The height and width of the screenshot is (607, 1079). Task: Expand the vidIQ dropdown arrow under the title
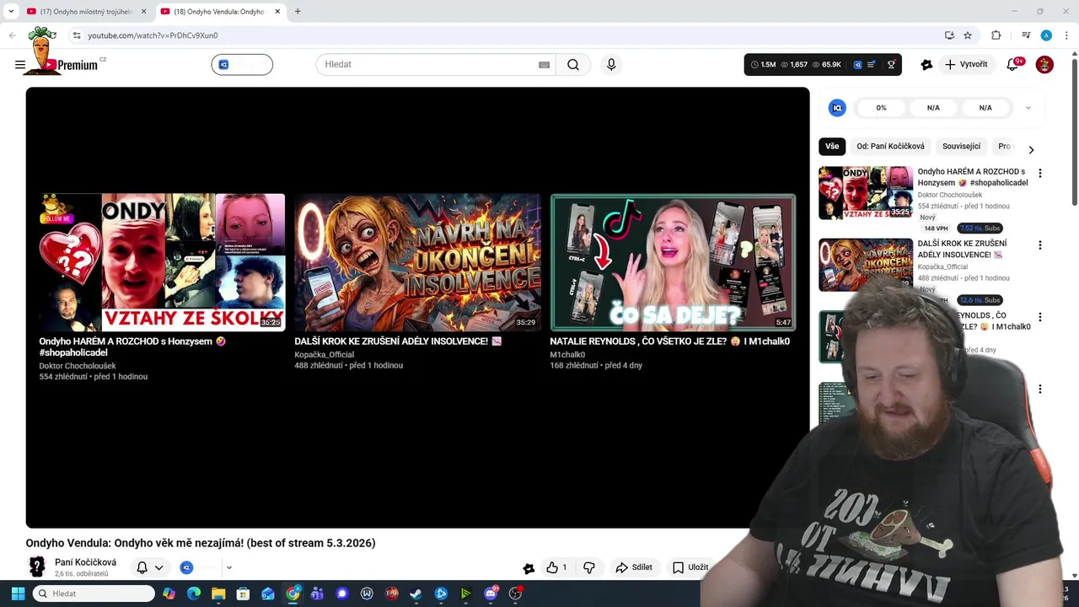tap(228, 567)
